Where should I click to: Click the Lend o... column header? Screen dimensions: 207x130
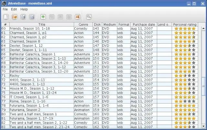tap(165, 24)
